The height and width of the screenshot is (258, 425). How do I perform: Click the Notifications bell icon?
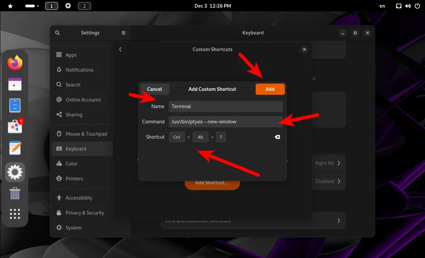pos(59,70)
